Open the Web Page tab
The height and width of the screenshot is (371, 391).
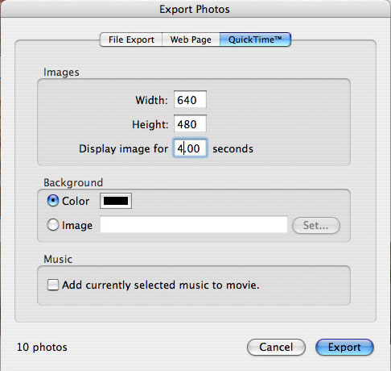[191, 40]
